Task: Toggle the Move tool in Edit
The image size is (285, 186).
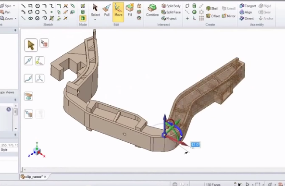Action: (118, 12)
